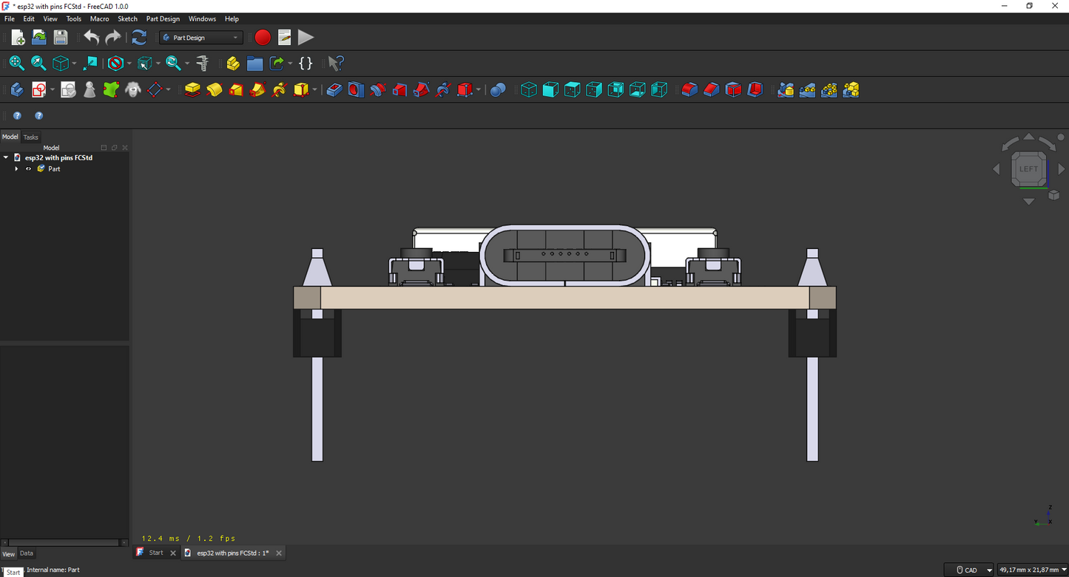Screen dimensions: 1069x577
Task: Collapse the esp32 with pins FCStd document node
Action: coord(6,157)
